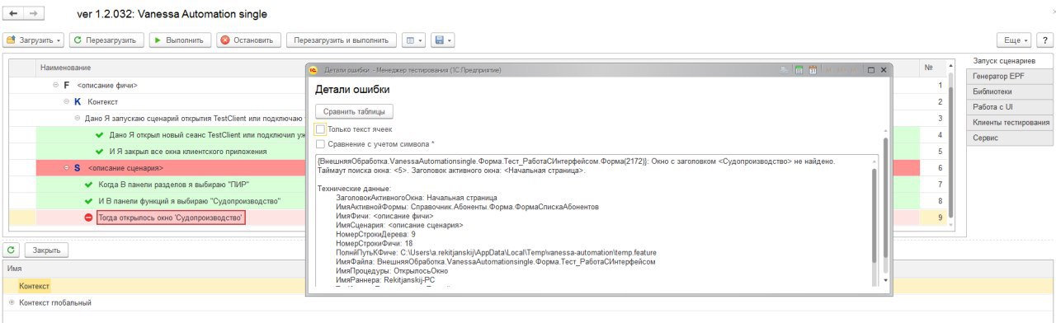Go forward with the right arrow button
1056x323 pixels.
point(35,14)
